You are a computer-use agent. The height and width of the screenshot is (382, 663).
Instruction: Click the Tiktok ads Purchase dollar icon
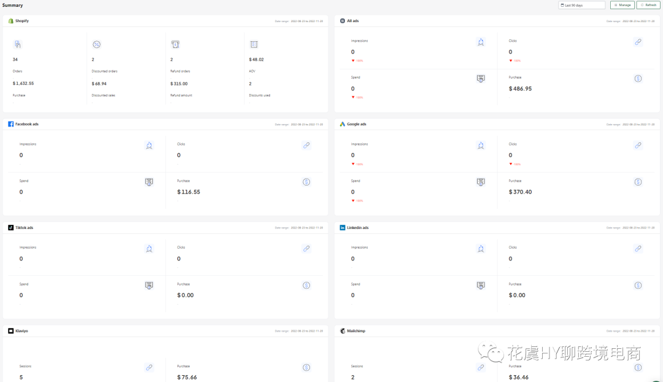(x=306, y=286)
